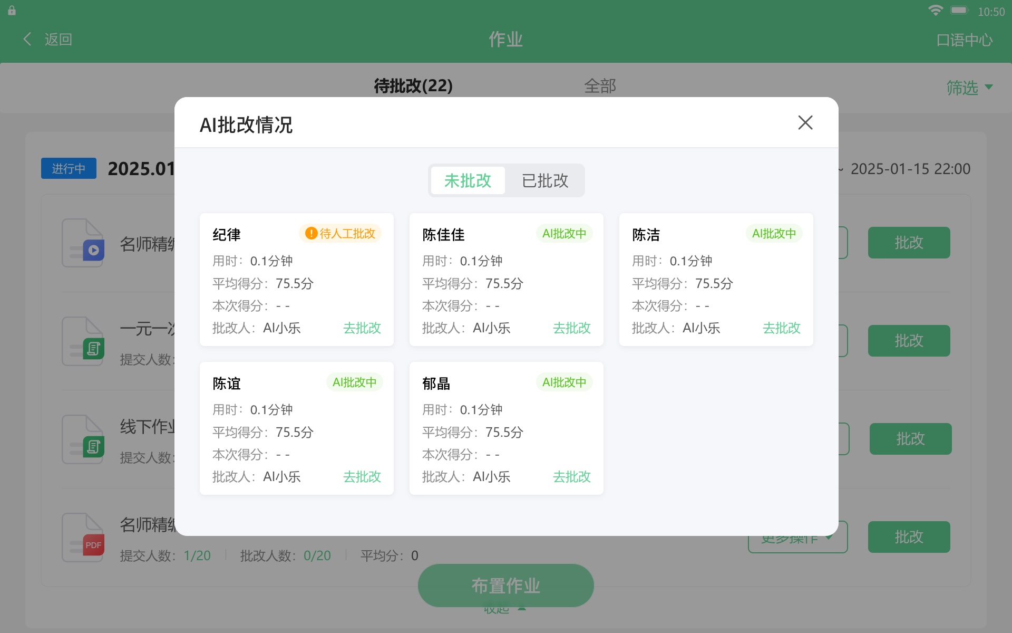Screen dimensions: 1012x633
Task: Click the AI批改情况 dialog title
Action: pyautogui.click(x=246, y=125)
